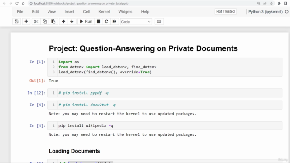Viewport: 290px width, 163px height.
Task: Click the kernel idle status circle indicator
Action: 287,12
